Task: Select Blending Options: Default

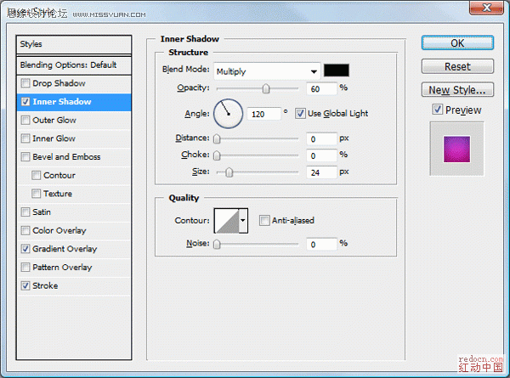Action: [74, 65]
